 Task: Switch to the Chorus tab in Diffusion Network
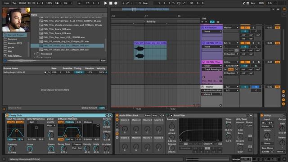(88, 122)
